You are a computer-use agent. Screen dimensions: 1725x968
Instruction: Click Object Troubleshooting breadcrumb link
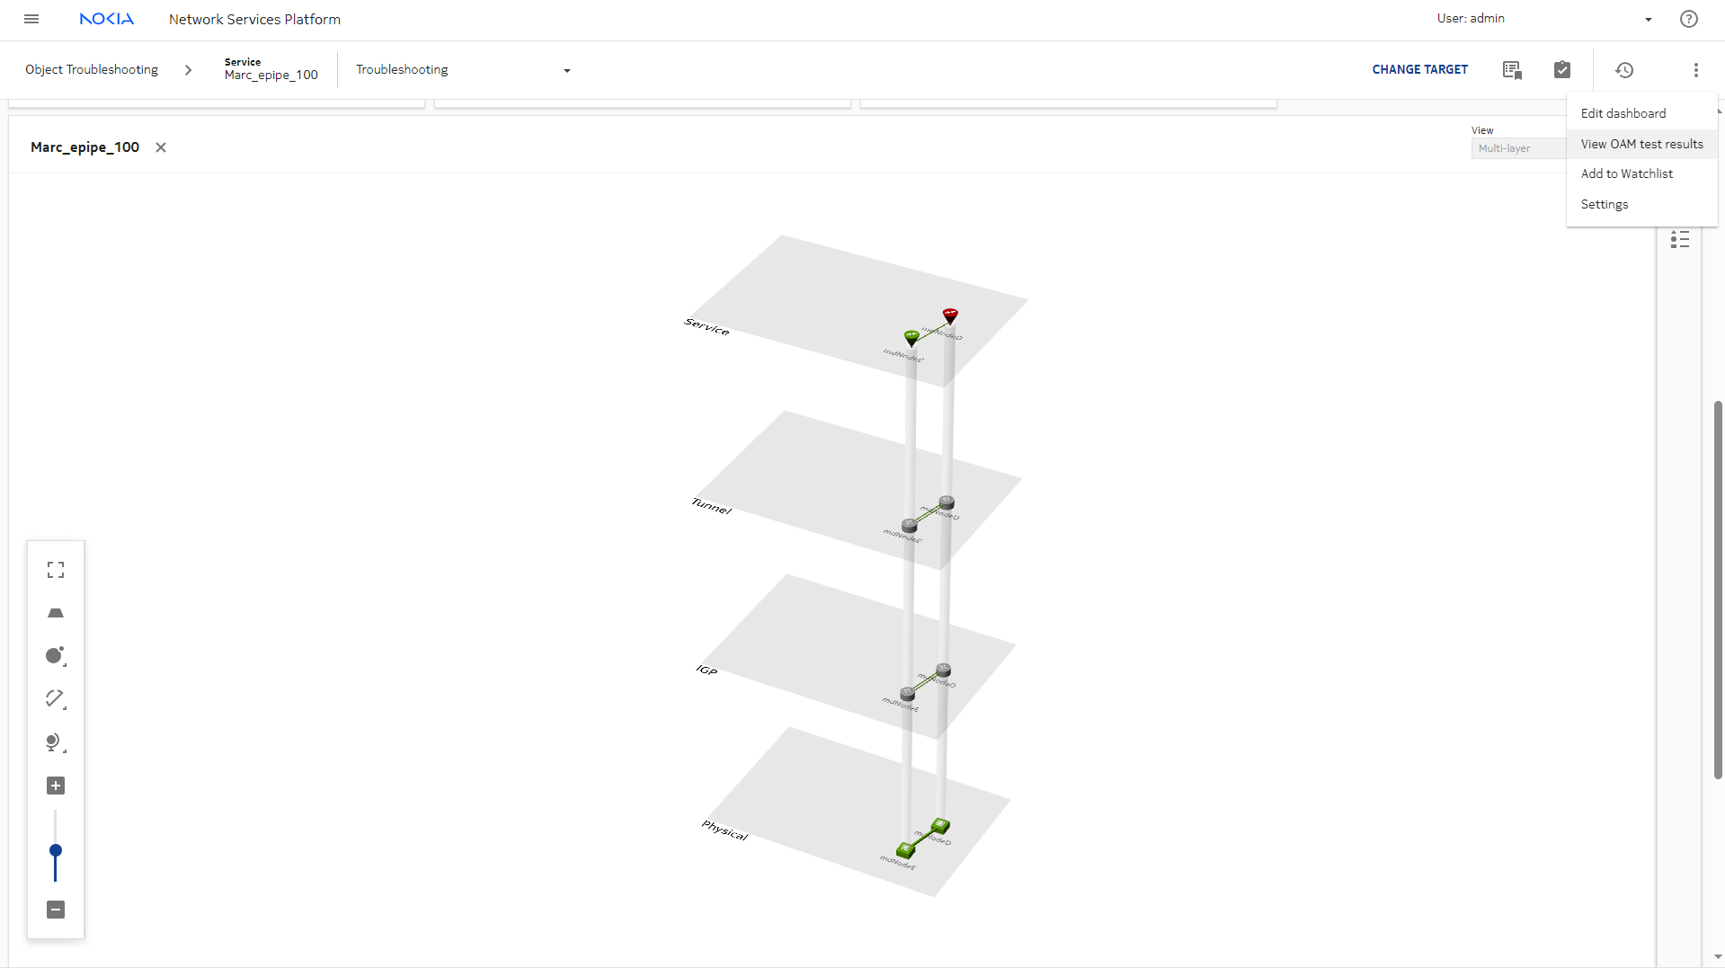(92, 70)
